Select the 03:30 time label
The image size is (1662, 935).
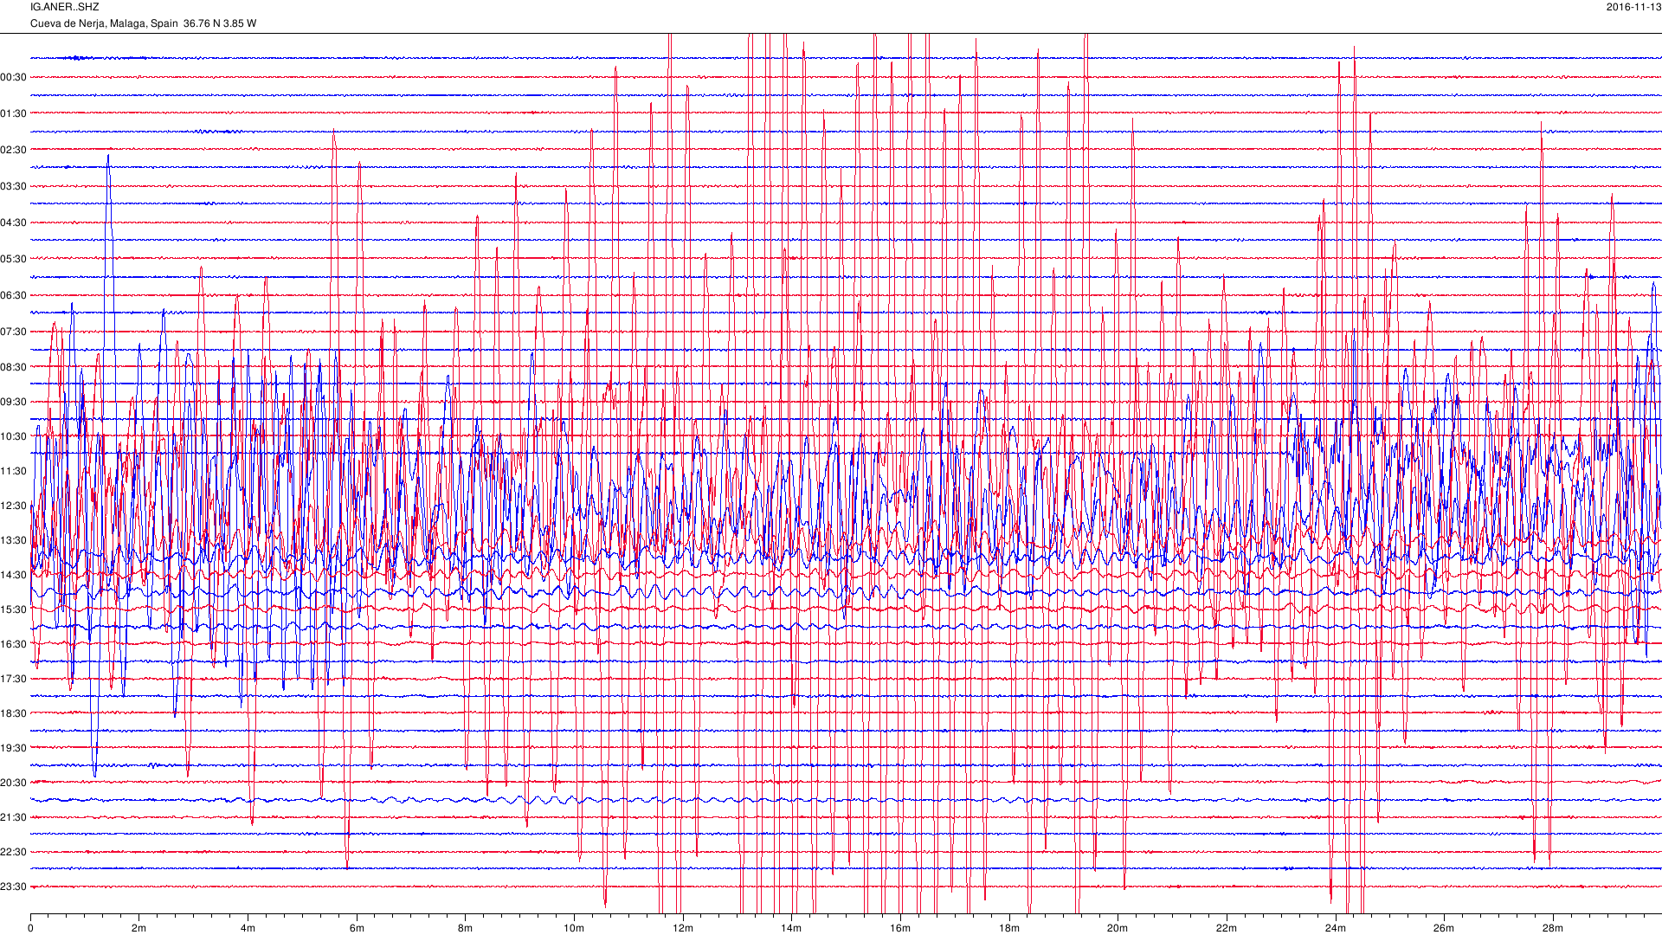pos(14,186)
